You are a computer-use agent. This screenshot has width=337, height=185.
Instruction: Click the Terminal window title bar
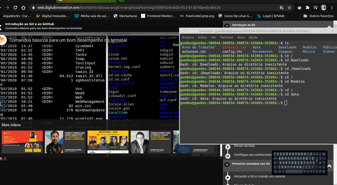(x=258, y=31)
